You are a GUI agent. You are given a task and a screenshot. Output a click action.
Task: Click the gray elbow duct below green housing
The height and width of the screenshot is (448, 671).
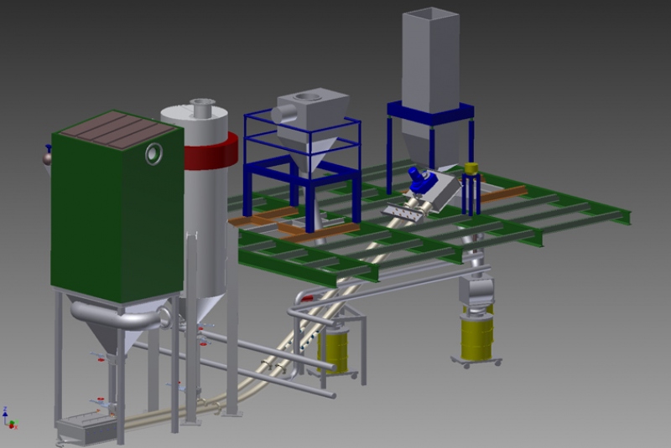click(117, 315)
